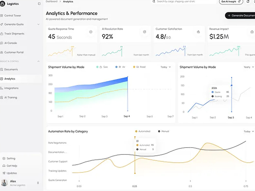Click the Control Tower grid icon
Image resolution: width=255 pixels, height=191 pixels.
click(x=2, y=16)
